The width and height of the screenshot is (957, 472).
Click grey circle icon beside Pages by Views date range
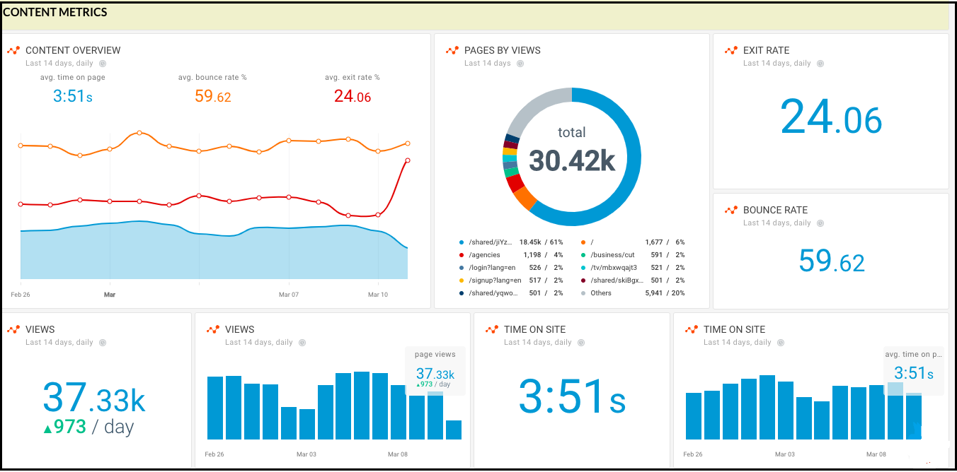pos(520,64)
